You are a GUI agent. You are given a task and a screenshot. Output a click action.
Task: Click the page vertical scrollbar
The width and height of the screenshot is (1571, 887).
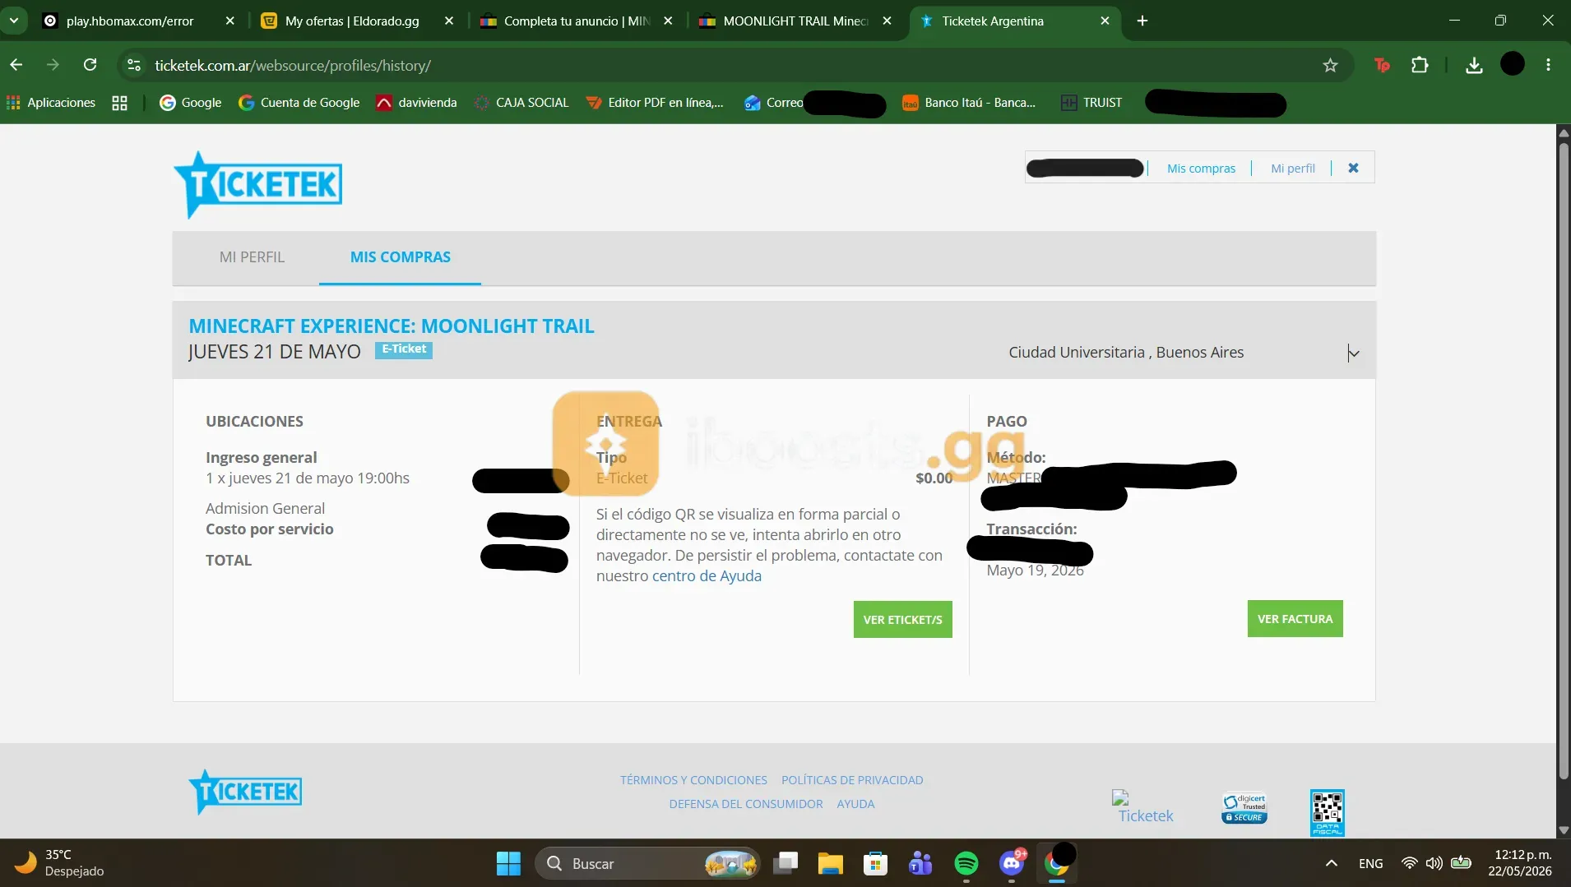click(1564, 462)
